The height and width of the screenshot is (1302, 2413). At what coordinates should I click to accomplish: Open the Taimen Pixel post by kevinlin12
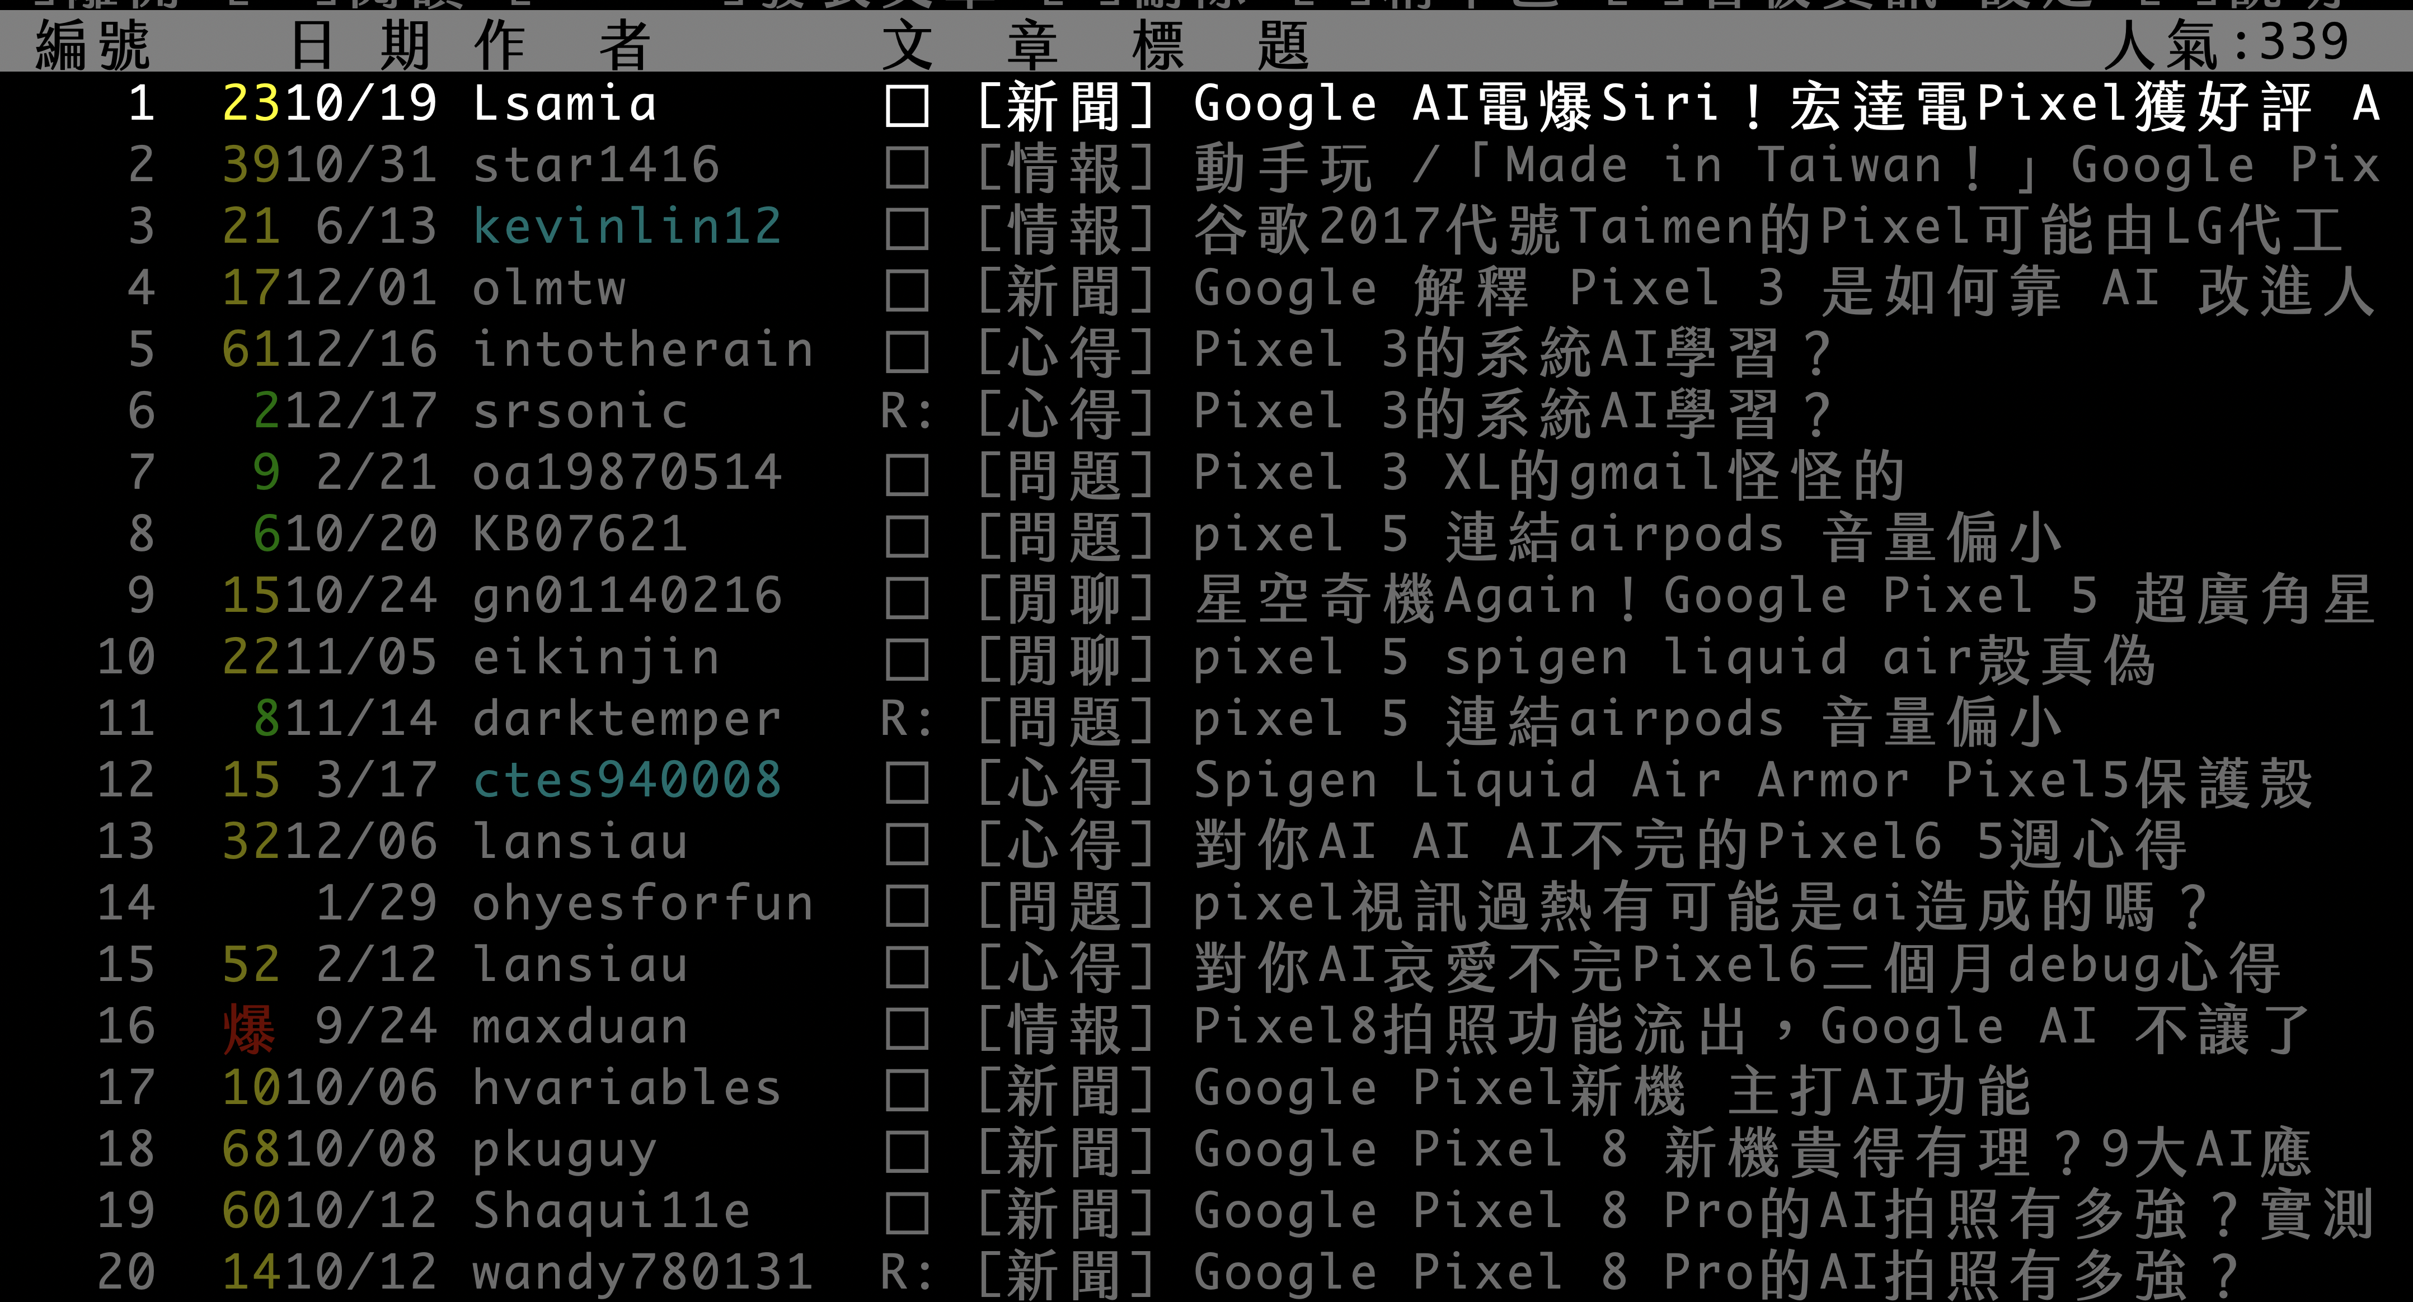click(x=1207, y=227)
